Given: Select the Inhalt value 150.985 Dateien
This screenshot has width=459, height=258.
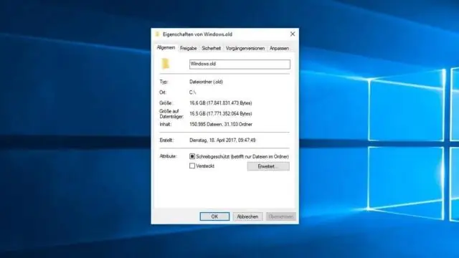Looking at the screenshot, I should 206,124.
